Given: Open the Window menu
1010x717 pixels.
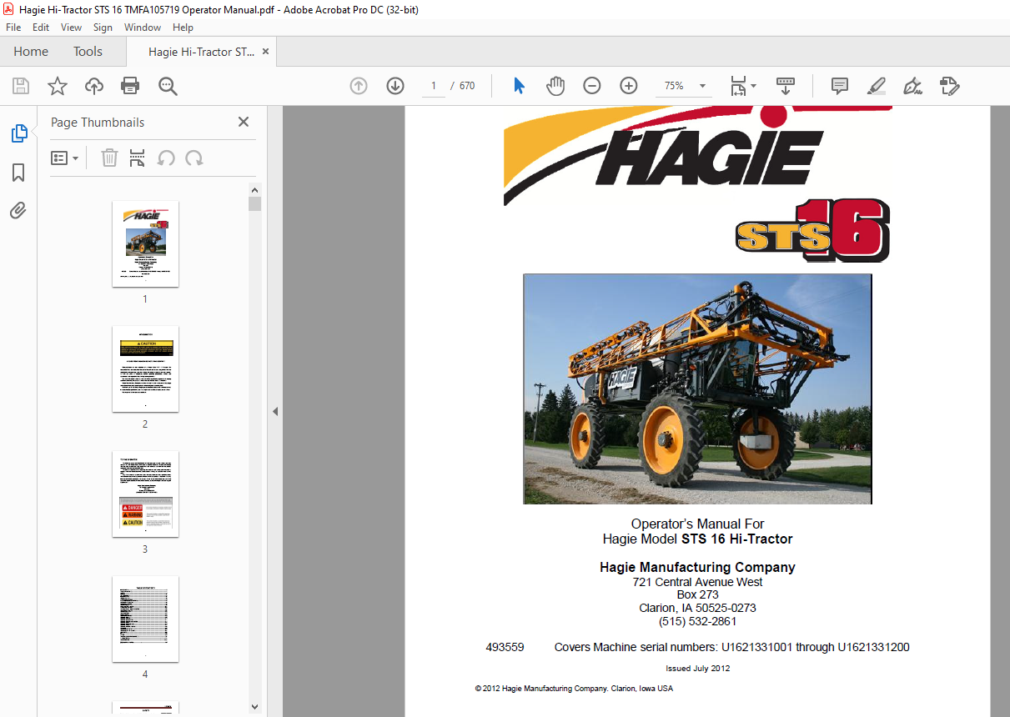Looking at the screenshot, I should coord(143,28).
